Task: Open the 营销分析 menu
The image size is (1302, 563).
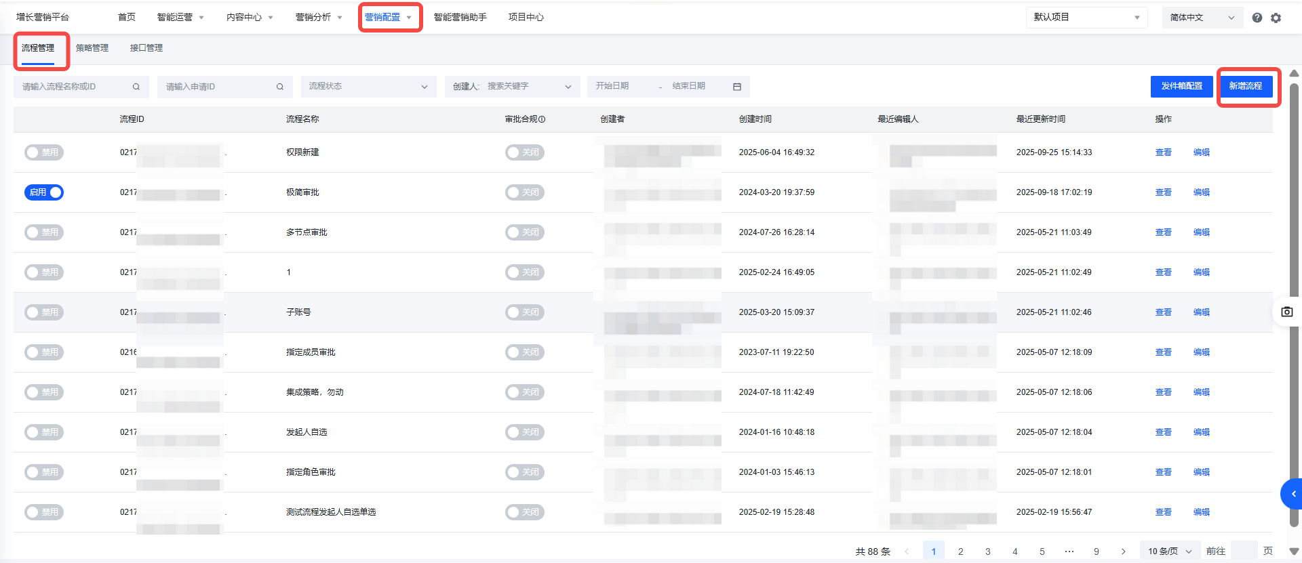Action: (319, 18)
